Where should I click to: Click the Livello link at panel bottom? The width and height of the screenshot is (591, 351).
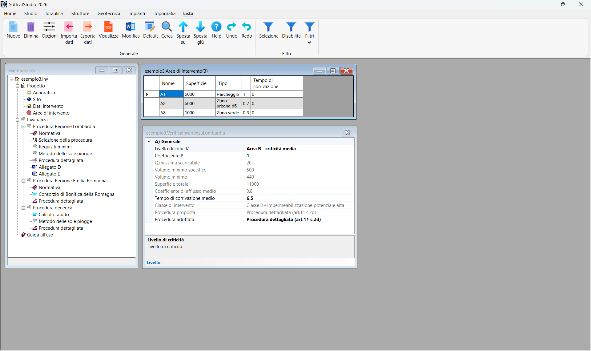pyautogui.click(x=153, y=263)
